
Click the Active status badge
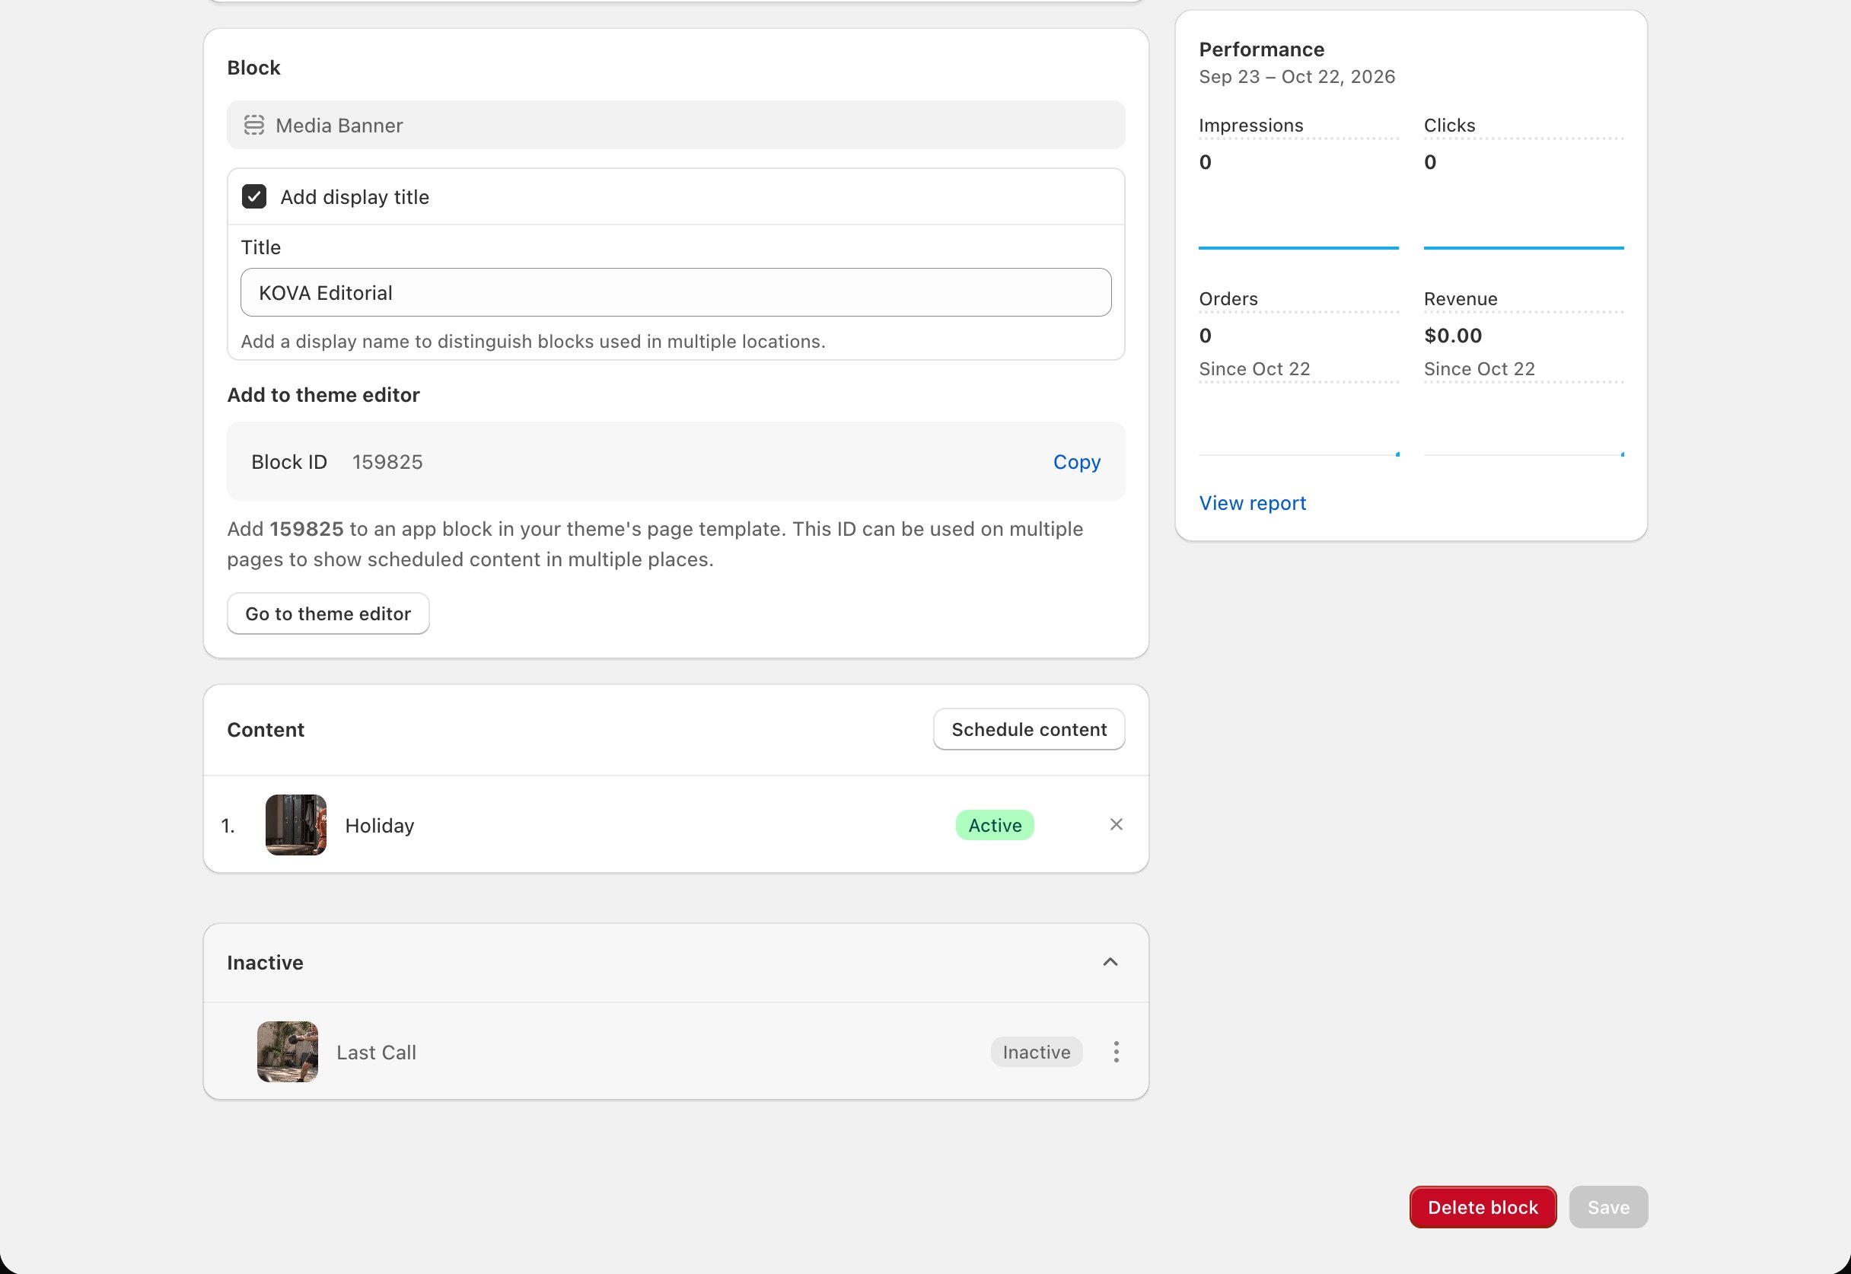995,826
